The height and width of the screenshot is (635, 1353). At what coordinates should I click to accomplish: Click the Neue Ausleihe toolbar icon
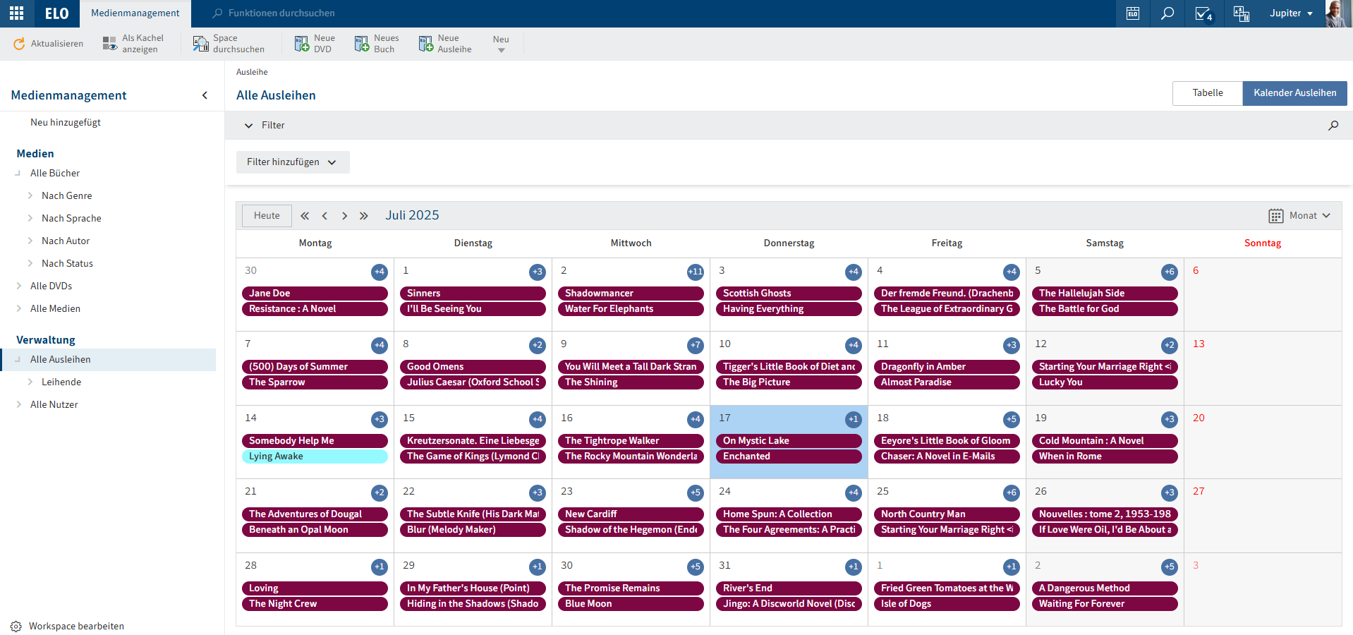click(x=426, y=44)
